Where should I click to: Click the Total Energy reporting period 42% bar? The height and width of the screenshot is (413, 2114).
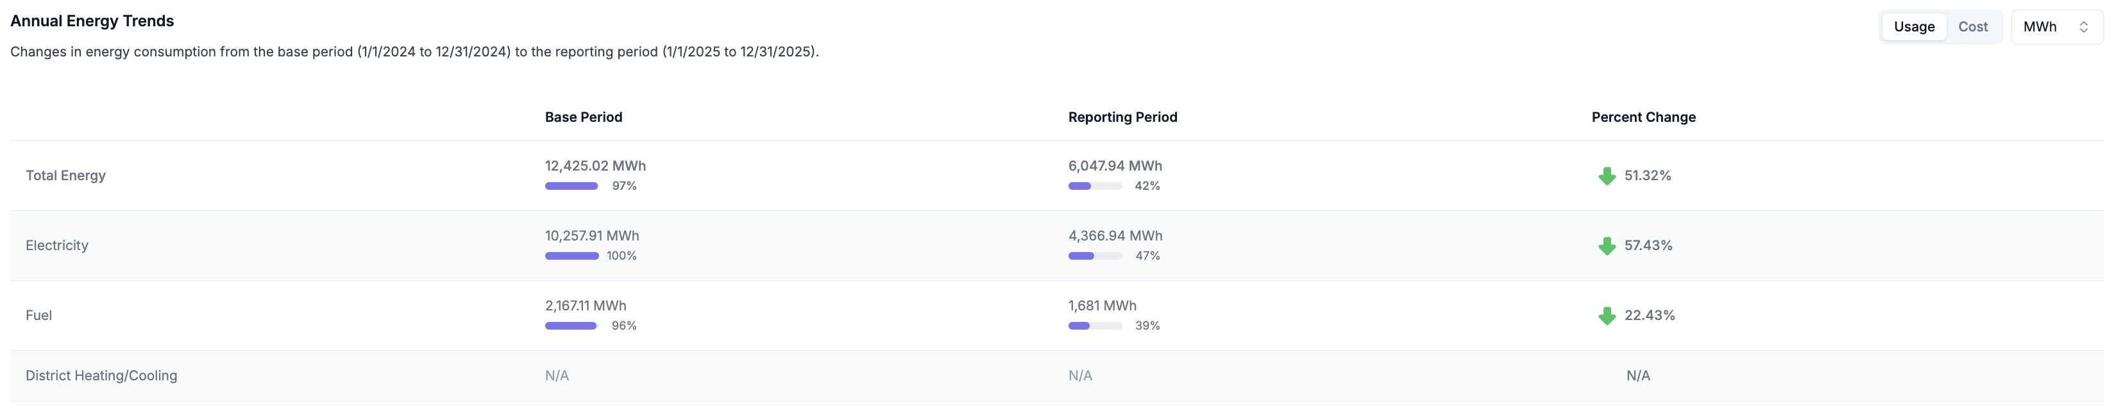[1094, 187]
